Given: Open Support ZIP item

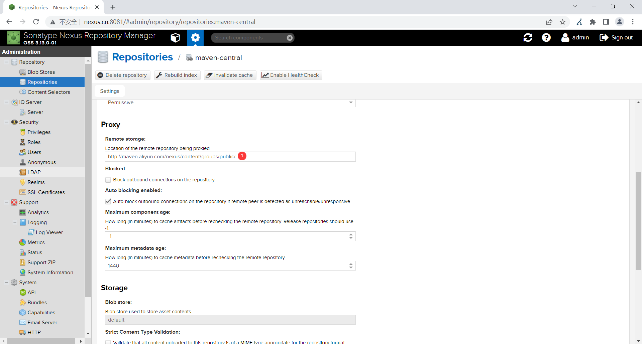Looking at the screenshot, I should 41,263.
